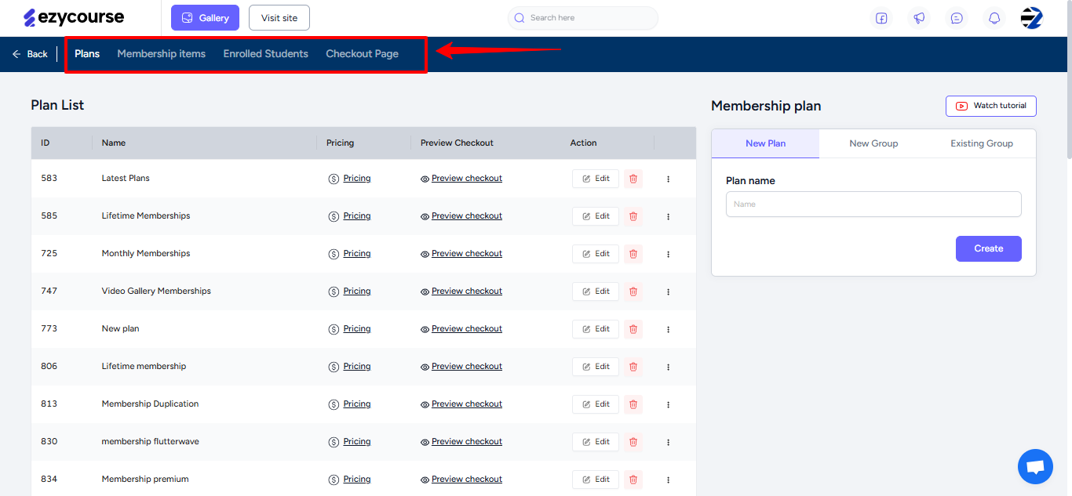
Task: Click the Gallery button
Action: coord(205,18)
